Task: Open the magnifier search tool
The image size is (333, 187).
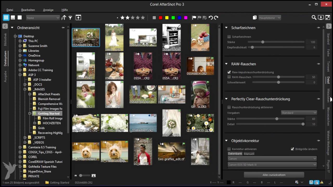Action: pos(314,18)
